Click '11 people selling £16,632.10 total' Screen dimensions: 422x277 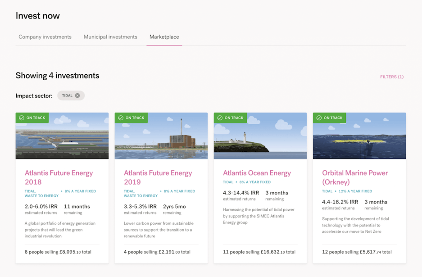click(259, 252)
